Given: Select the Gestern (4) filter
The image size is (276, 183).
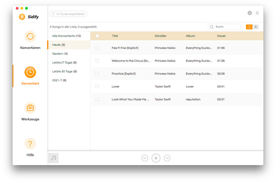Looking at the screenshot, I should [69, 54].
